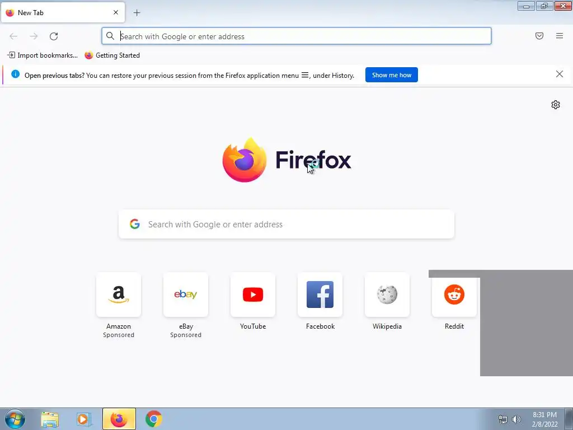573x430 pixels.
Task: Open a new tab with plus button
Action: 137,13
